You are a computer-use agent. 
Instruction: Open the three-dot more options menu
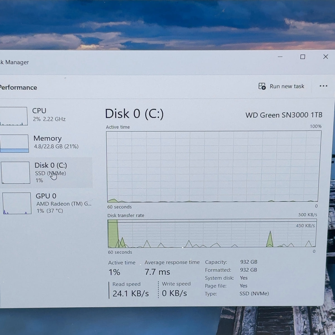point(323,86)
